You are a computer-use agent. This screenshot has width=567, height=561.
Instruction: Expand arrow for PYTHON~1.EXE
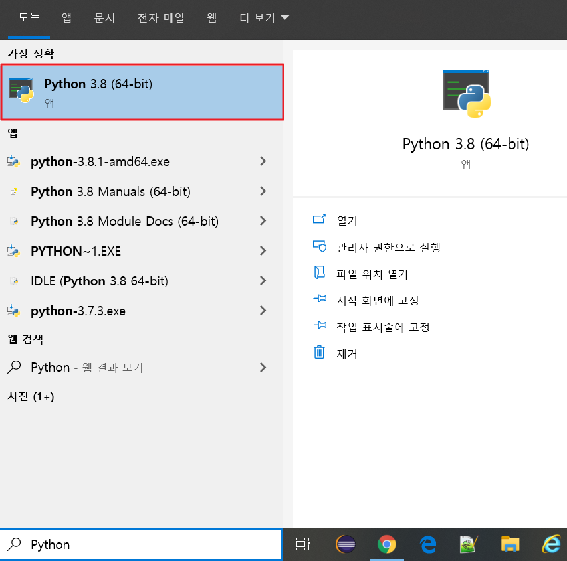click(263, 251)
